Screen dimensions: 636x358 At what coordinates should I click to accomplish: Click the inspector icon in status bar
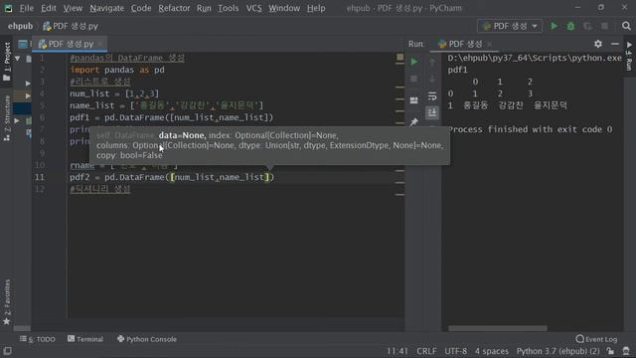tap(626, 351)
